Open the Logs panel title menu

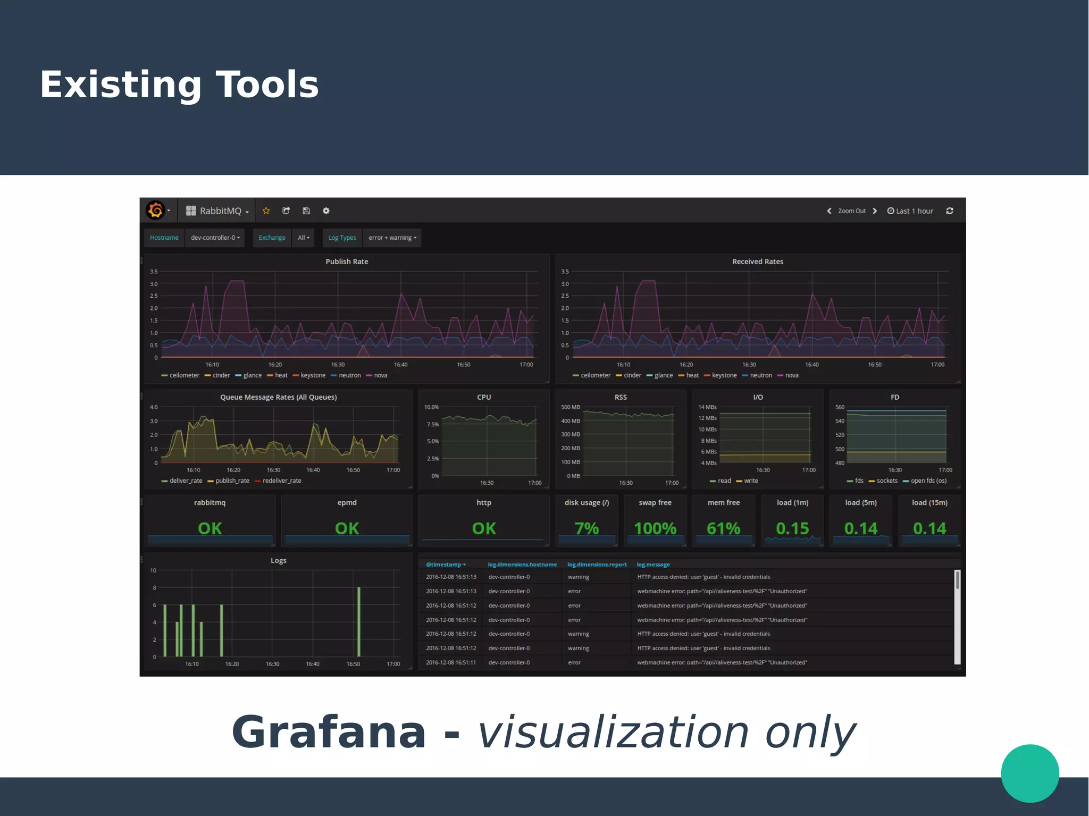point(279,560)
